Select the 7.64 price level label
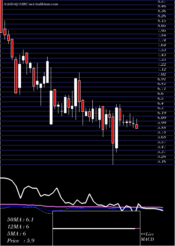175x246 pixels. click(x=162, y=45)
